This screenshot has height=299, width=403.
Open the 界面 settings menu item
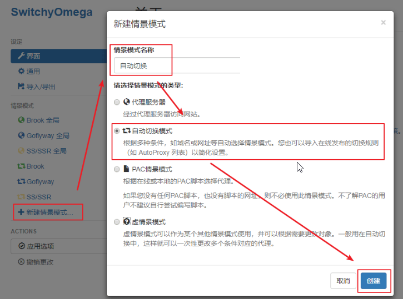coord(58,56)
